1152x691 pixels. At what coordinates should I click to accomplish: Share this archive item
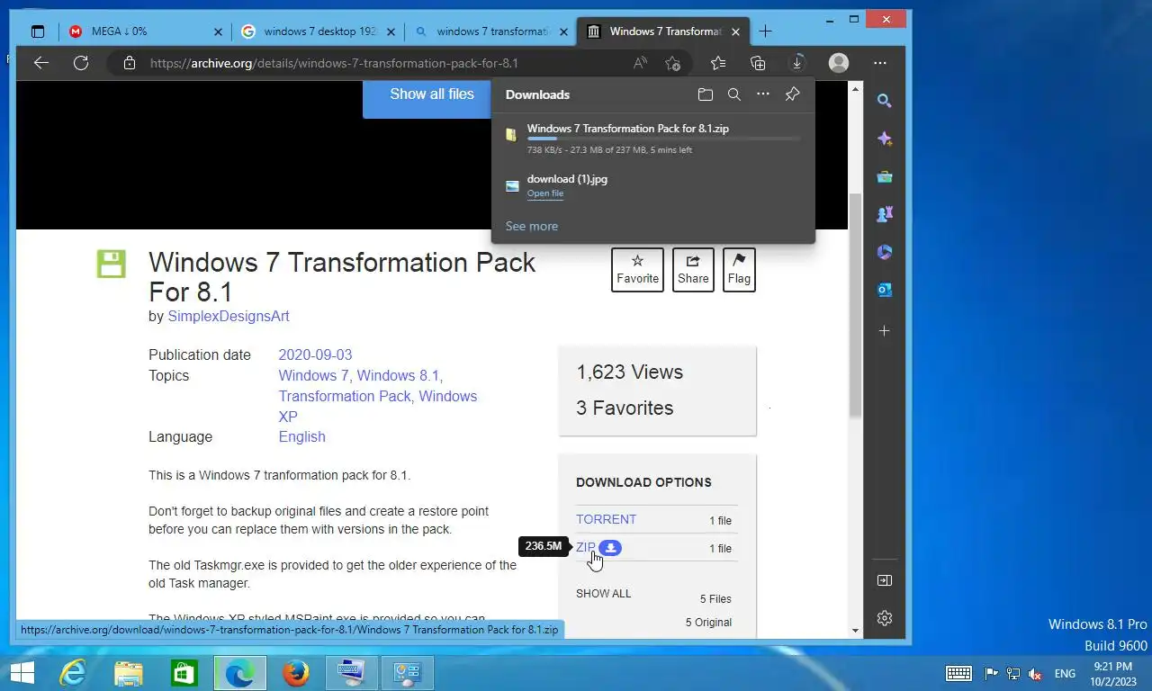pos(693,270)
